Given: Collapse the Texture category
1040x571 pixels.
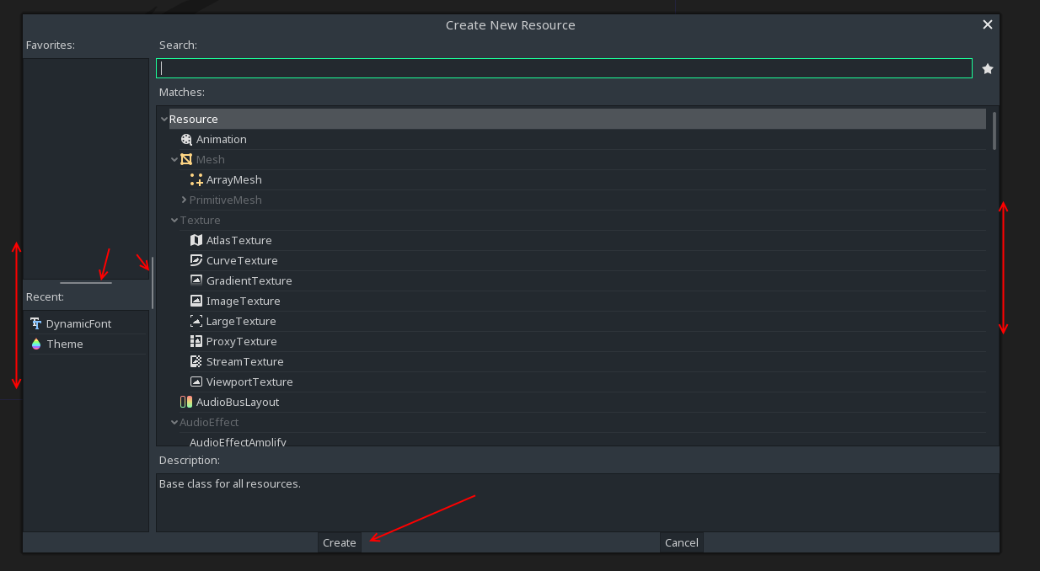Looking at the screenshot, I should (174, 220).
